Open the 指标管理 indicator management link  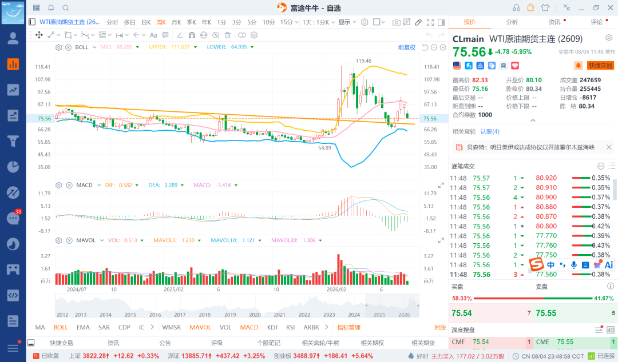[349, 327]
